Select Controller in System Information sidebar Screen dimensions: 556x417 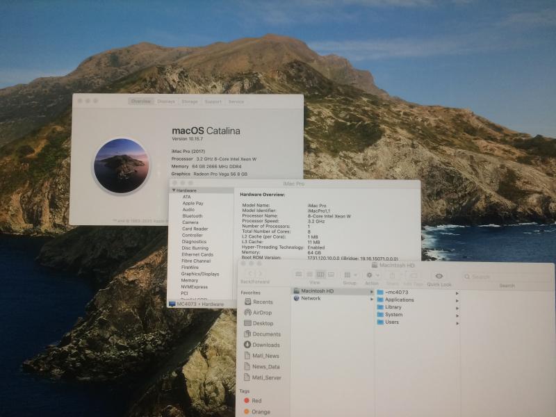coord(193,235)
